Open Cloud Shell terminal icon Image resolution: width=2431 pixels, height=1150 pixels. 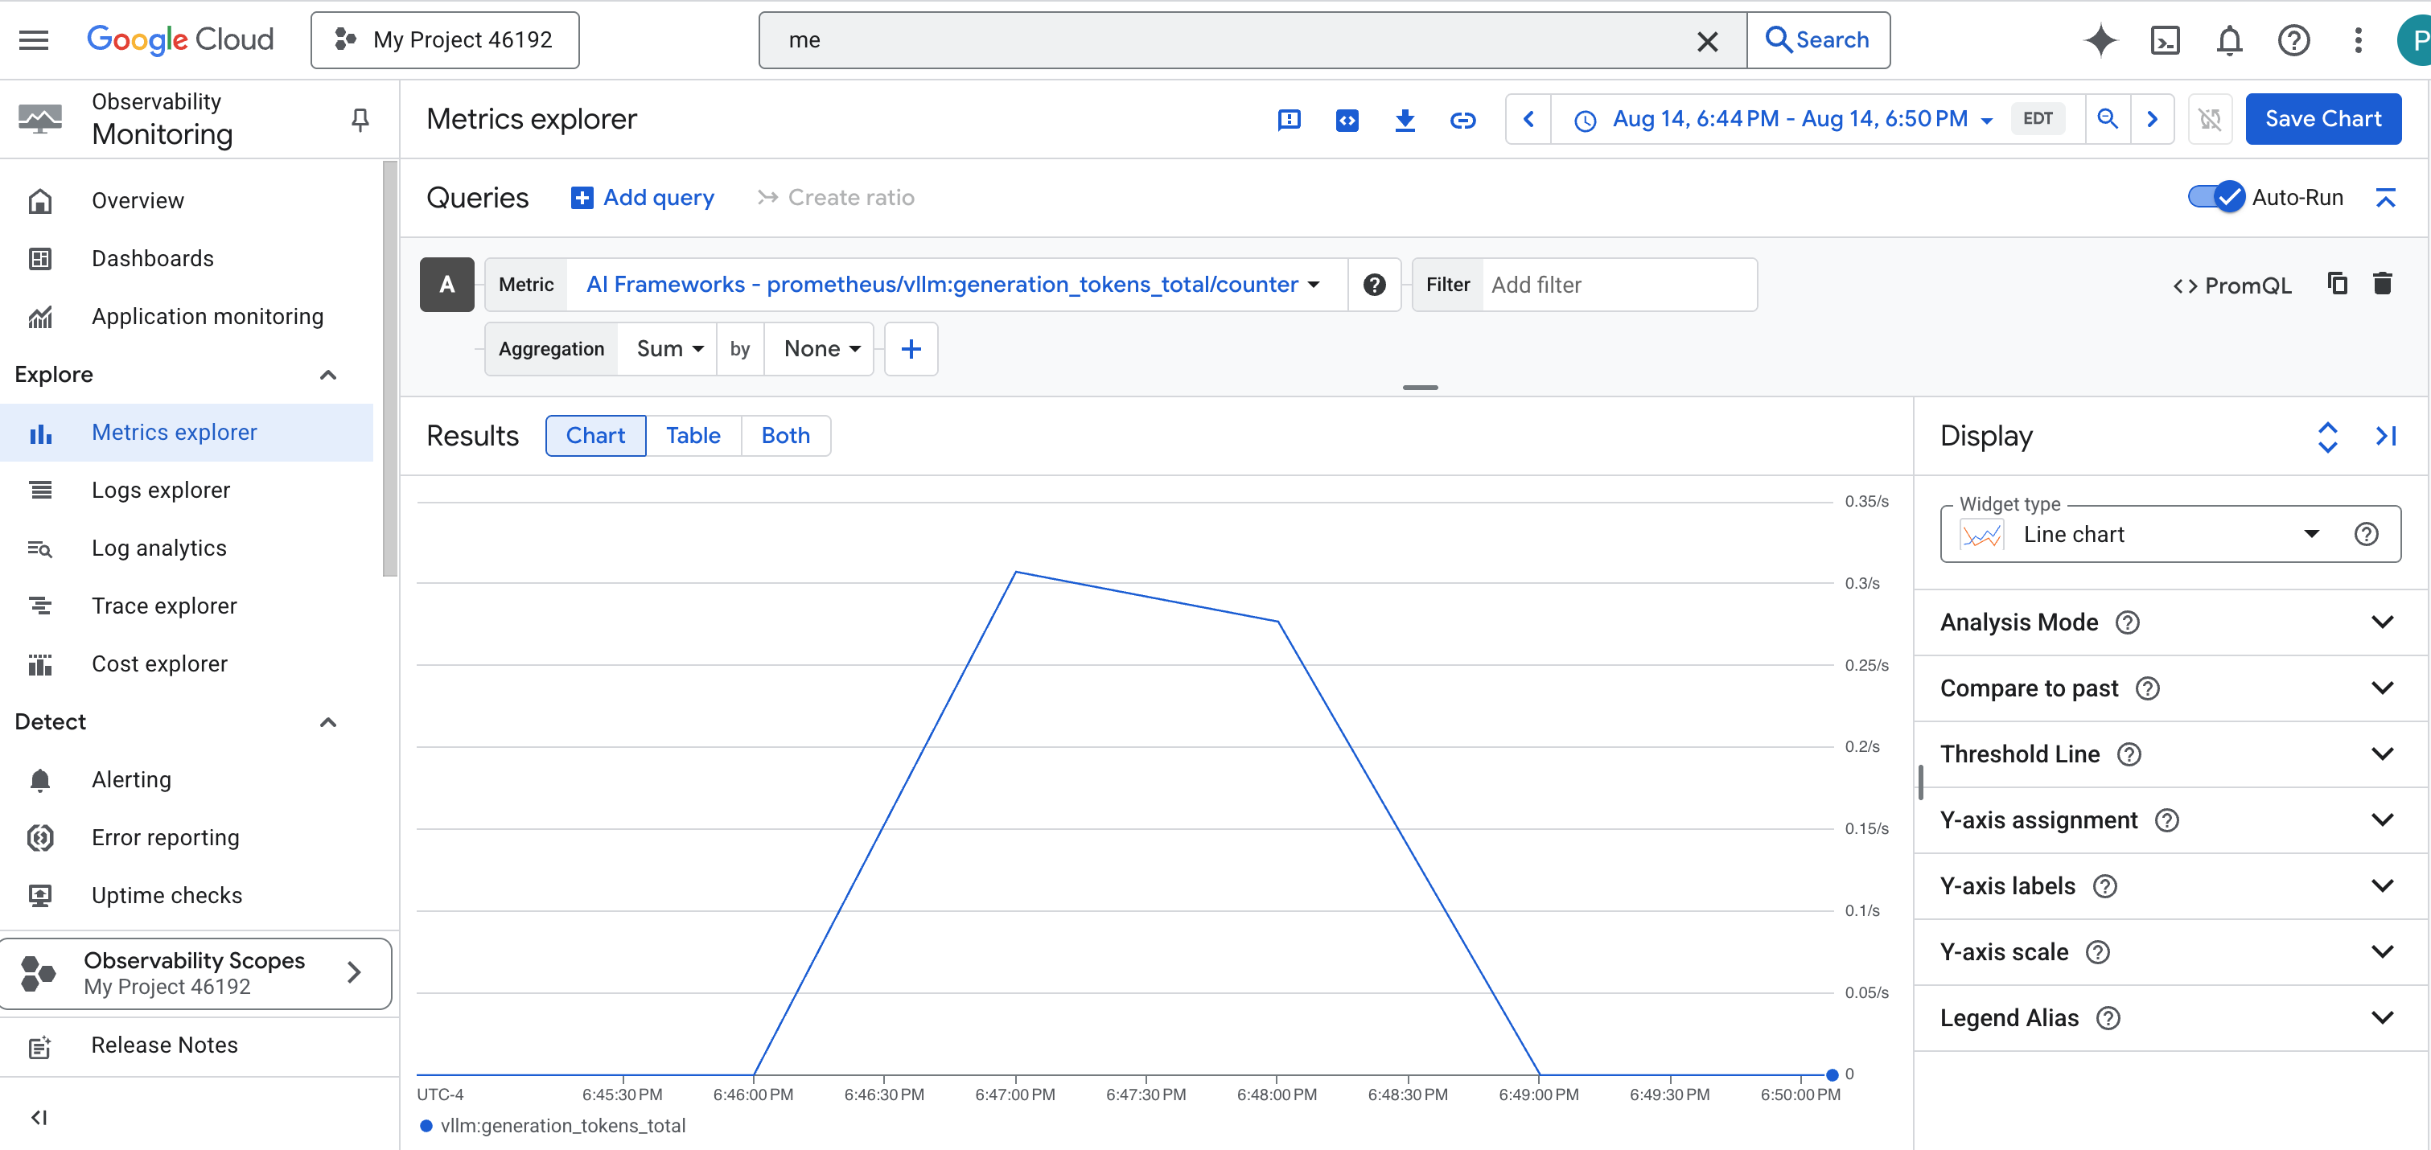2164,40
